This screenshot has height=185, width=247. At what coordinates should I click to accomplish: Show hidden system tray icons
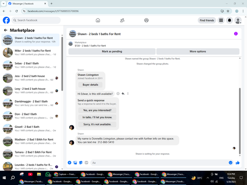(208, 178)
